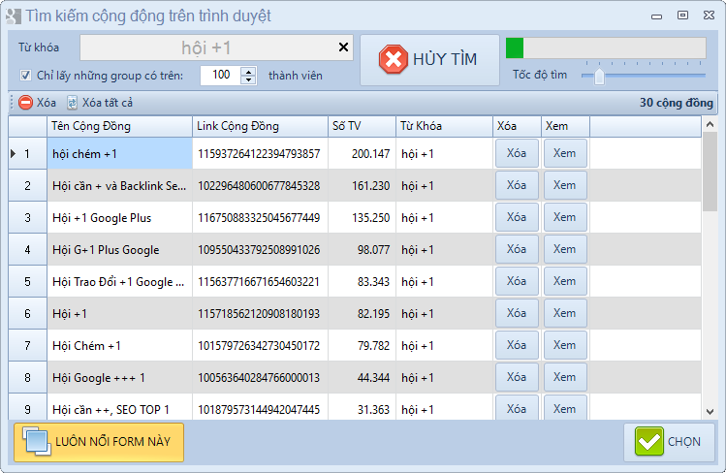Click the Xem column header
Viewport: 726px width, 473px height.
[565, 126]
